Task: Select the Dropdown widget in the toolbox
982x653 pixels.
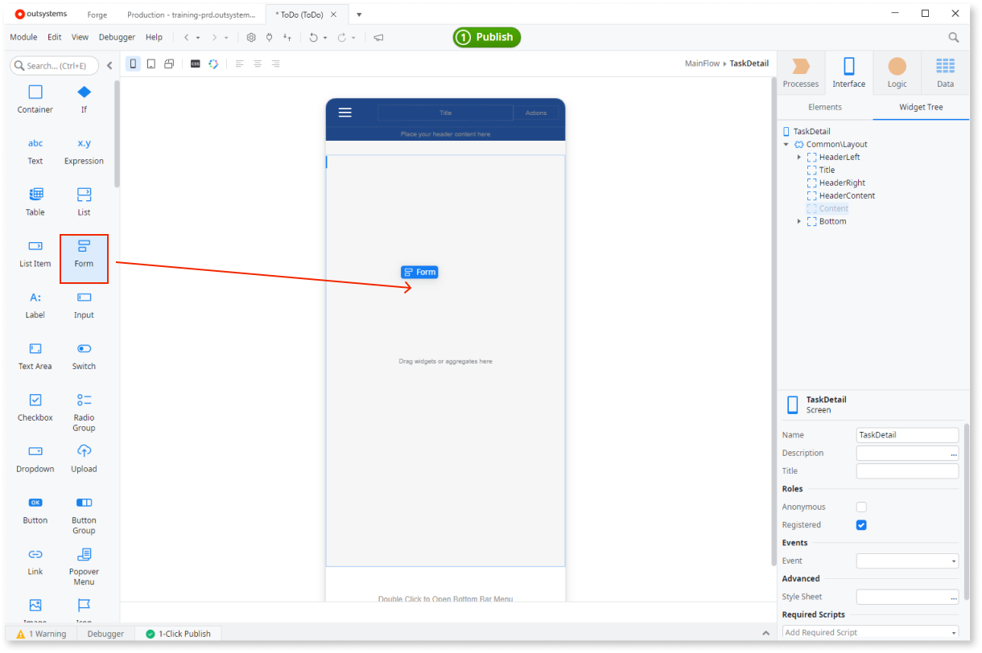Action: [x=35, y=458]
